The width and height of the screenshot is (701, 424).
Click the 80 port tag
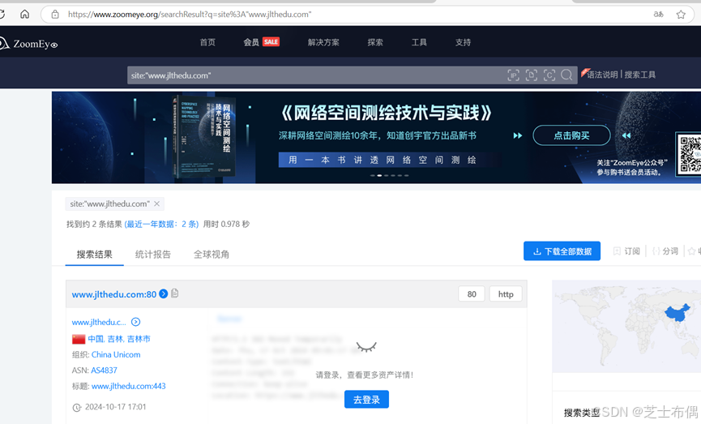(471, 293)
